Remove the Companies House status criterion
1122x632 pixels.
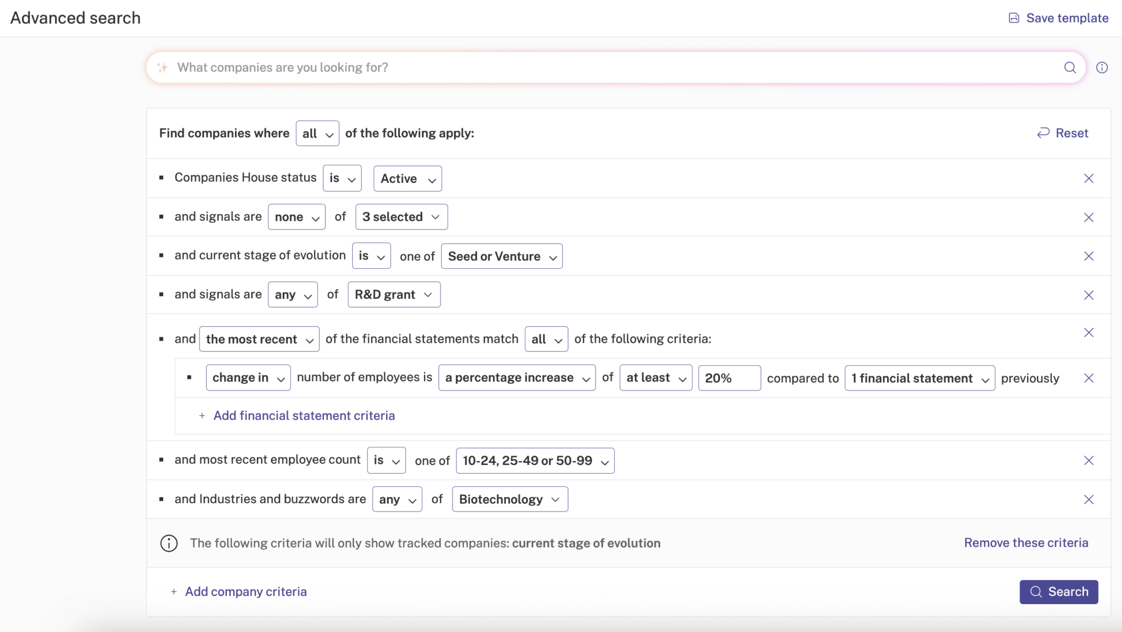[1089, 179]
